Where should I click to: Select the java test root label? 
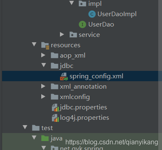tap(57, 138)
